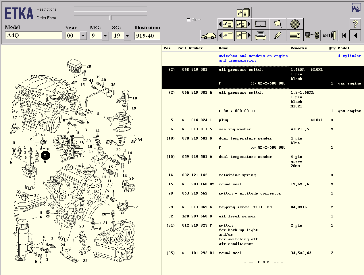Click highlighted callout 2 in the diagram
The image size is (364, 275).
[x=45, y=155]
